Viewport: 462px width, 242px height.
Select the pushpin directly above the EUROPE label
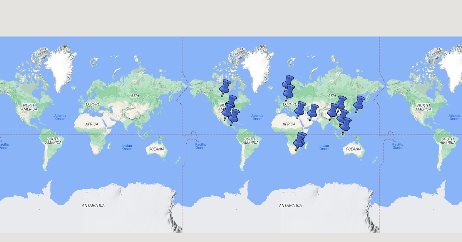pyautogui.click(x=289, y=93)
